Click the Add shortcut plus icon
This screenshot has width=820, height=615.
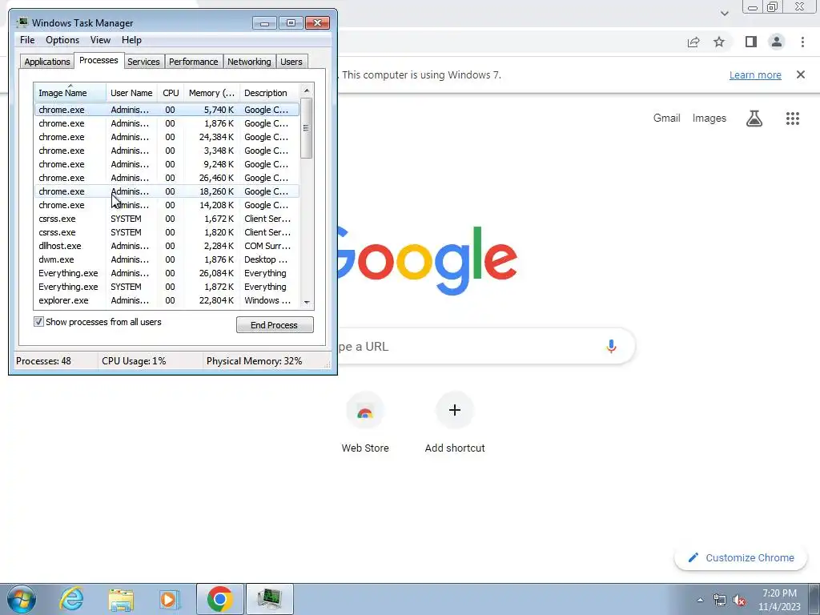pyautogui.click(x=455, y=410)
